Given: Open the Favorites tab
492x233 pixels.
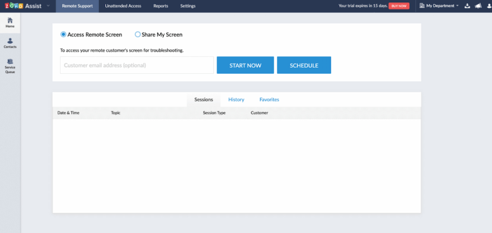Looking at the screenshot, I should point(269,99).
